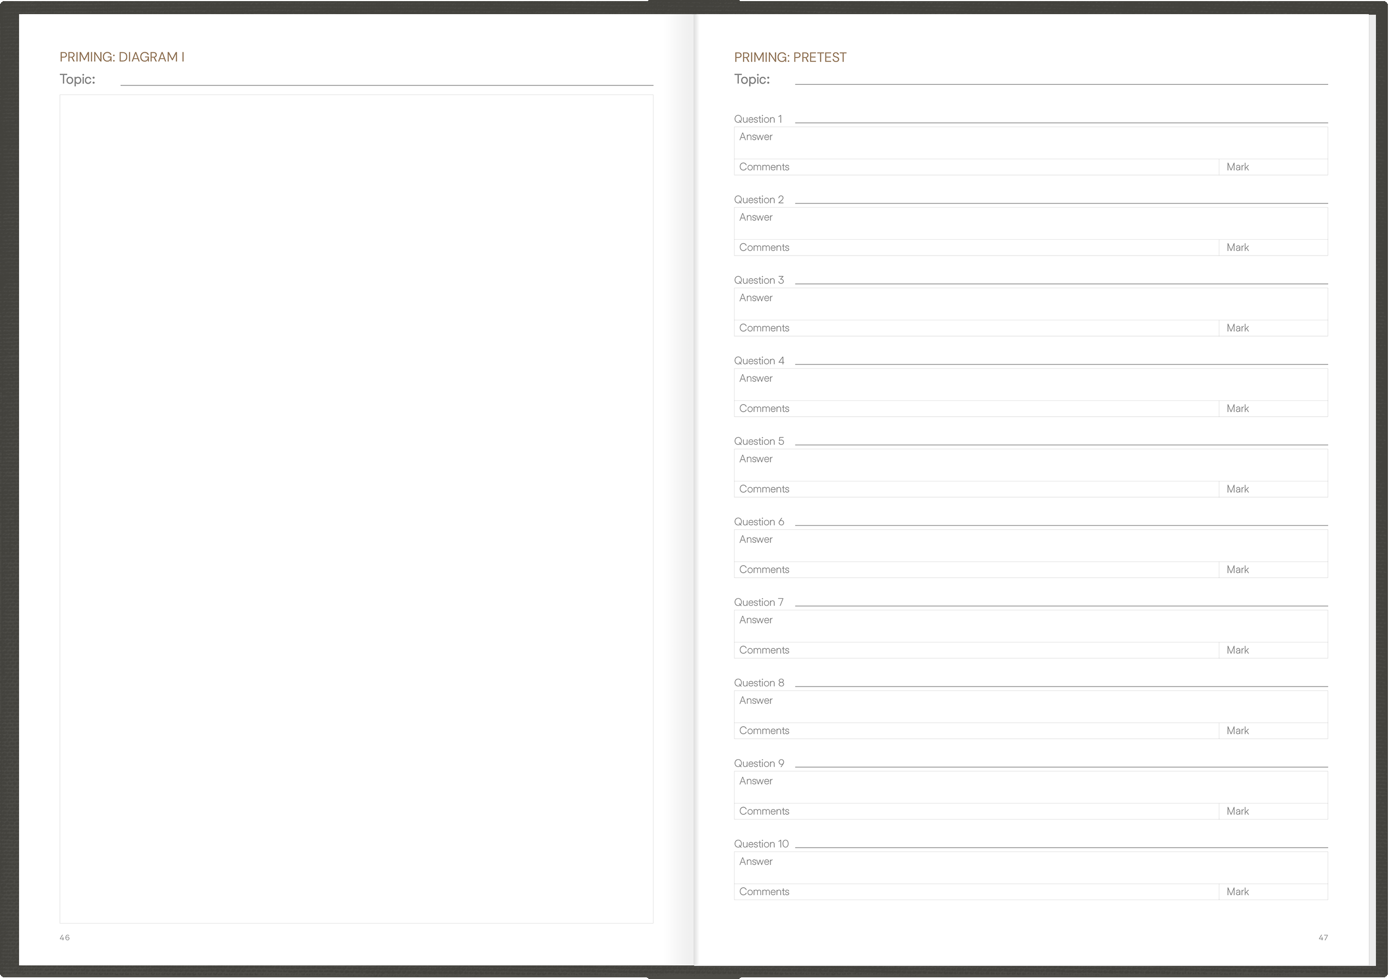
Task: Click the PRIMING: DIAGRAM I heading
Action: [x=121, y=57]
